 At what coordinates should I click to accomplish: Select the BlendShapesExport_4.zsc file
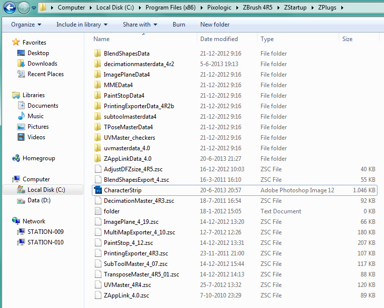[x=136, y=179]
